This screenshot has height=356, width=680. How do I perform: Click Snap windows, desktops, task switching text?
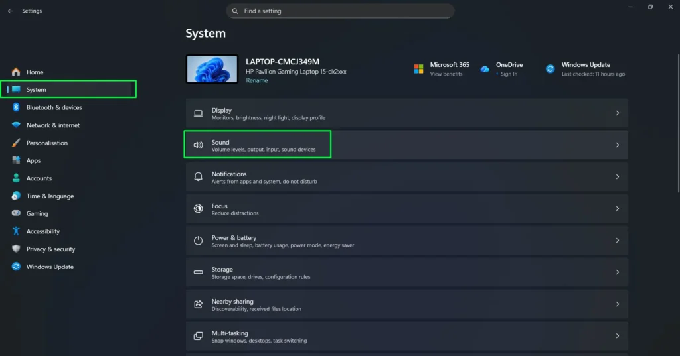(260, 341)
